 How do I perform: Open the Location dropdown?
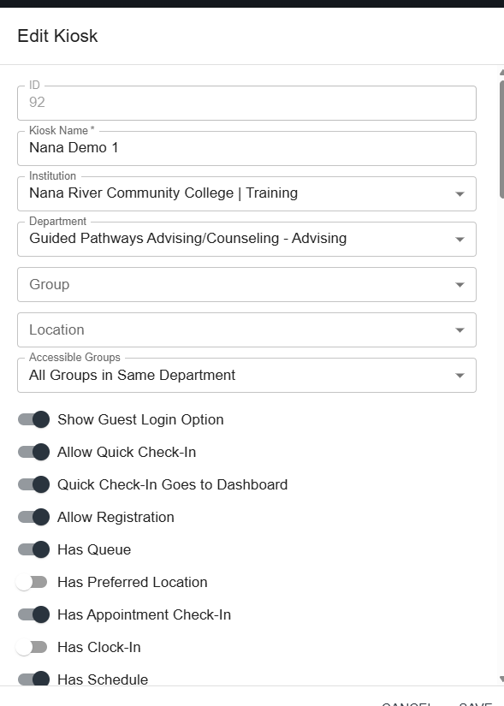(246, 330)
